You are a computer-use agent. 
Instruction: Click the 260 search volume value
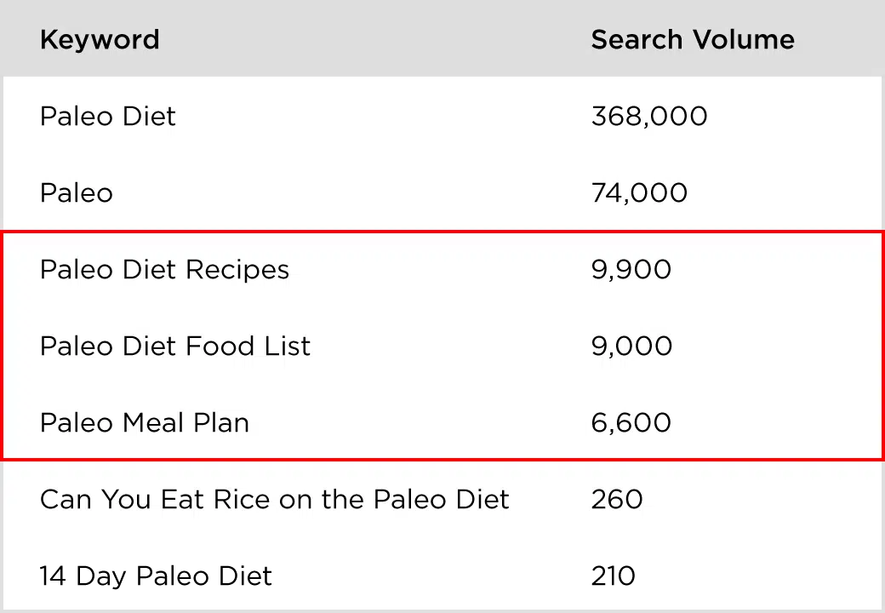617,500
